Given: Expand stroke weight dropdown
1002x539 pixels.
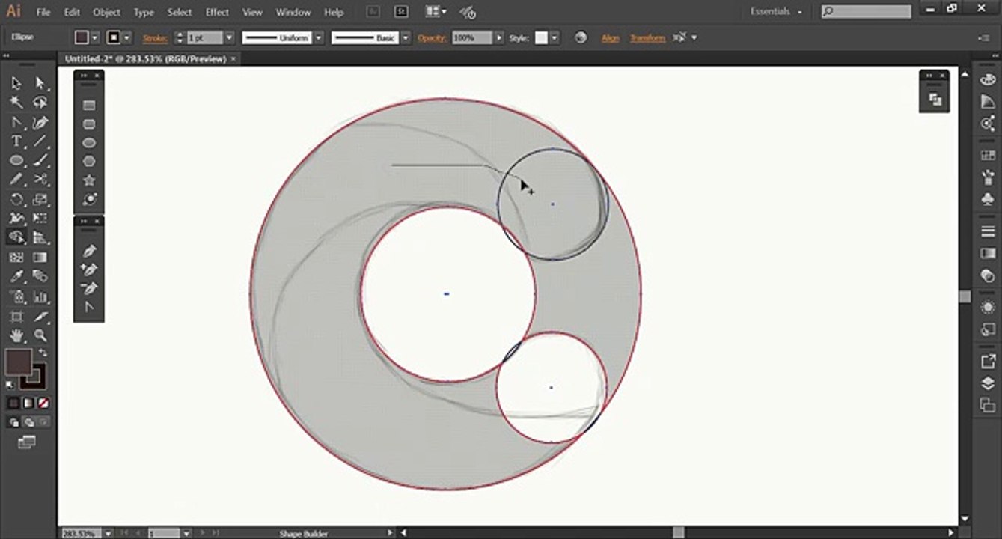Looking at the screenshot, I should 229,38.
